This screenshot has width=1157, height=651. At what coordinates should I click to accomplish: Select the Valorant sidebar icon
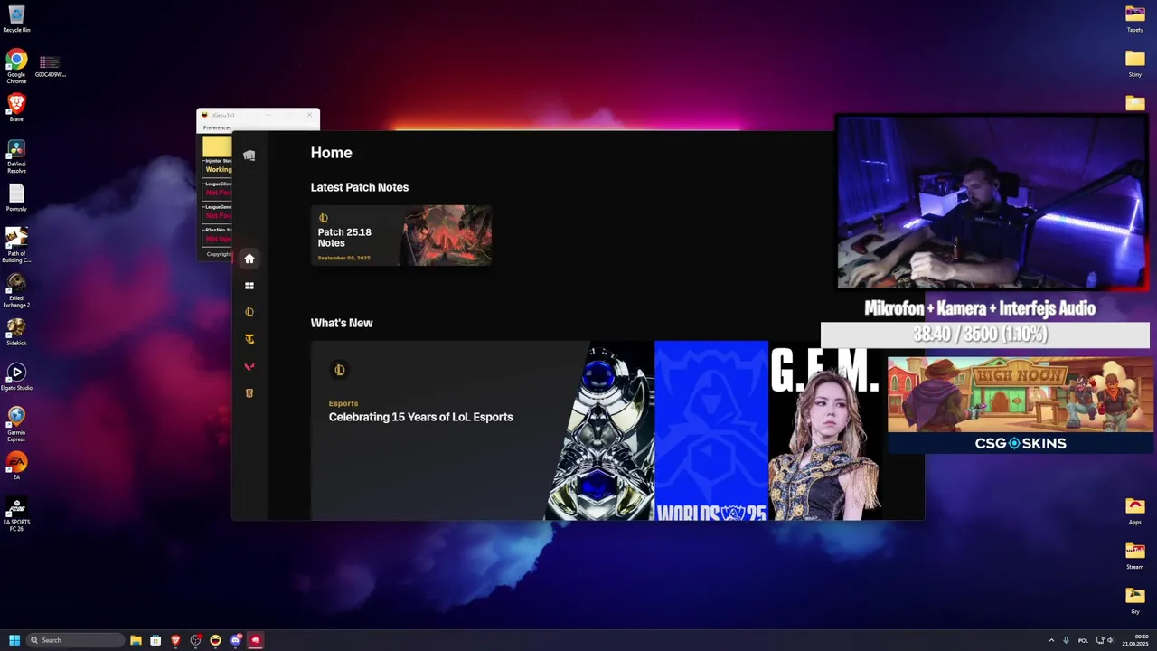(249, 366)
